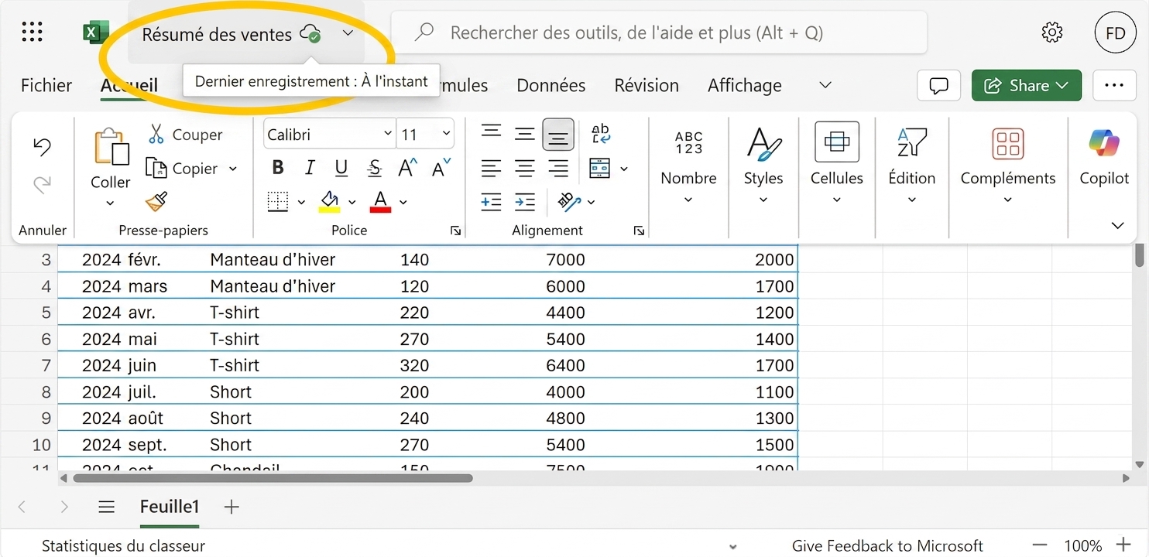The image size is (1149, 557).
Task: Expand the Copier dropdown arrow
Action: coord(233,169)
